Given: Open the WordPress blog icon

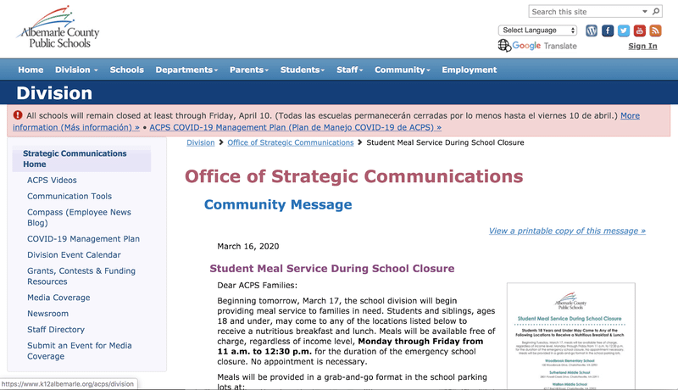Looking at the screenshot, I should [x=592, y=31].
